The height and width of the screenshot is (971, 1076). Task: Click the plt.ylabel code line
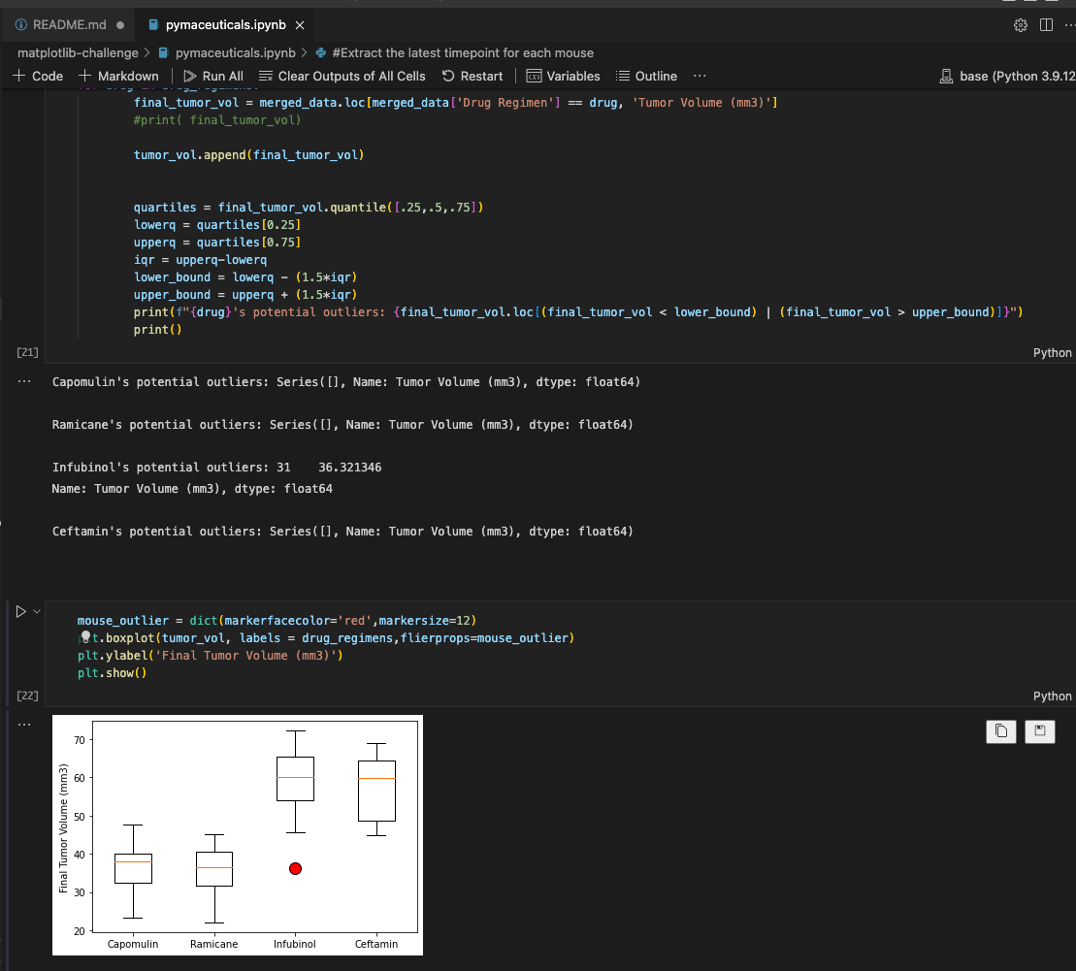click(x=210, y=656)
